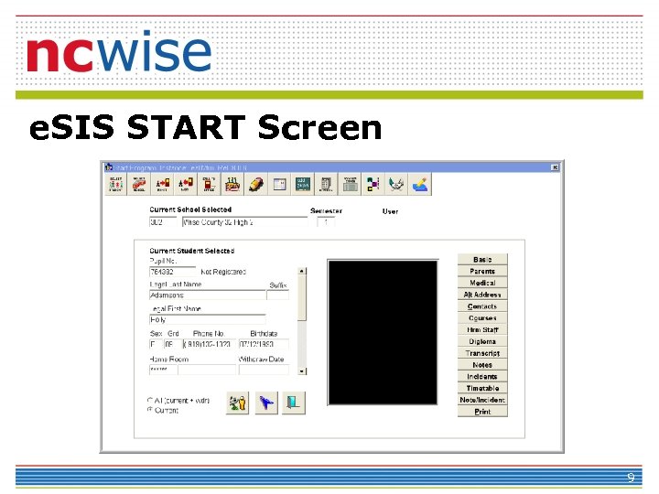The height and width of the screenshot is (494, 659).
Task: Click the Diploma button
Action: pyautogui.click(x=482, y=341)
